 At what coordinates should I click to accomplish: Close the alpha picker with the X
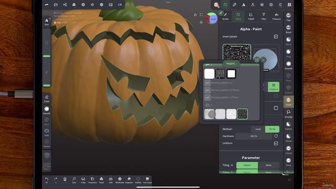264,60
